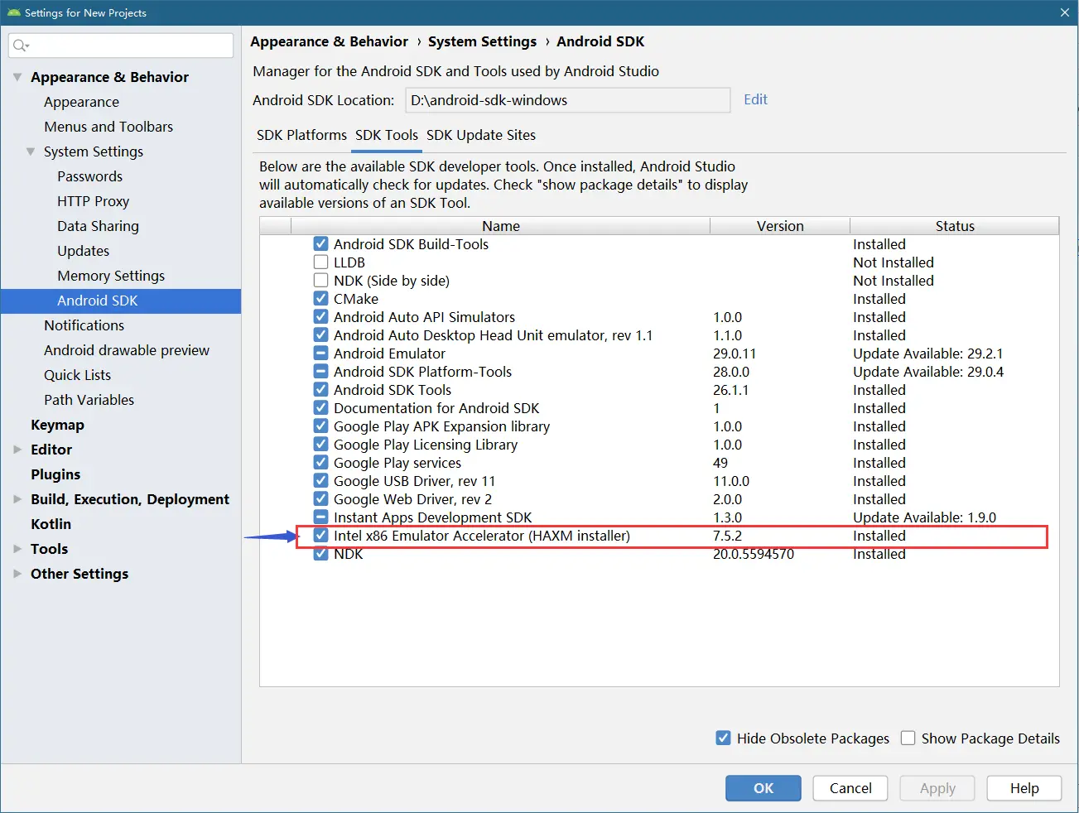Expand the Editor section arrow

click(17, 450)
